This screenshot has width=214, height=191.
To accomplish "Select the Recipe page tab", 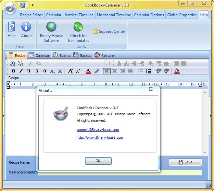I will 17,56.
